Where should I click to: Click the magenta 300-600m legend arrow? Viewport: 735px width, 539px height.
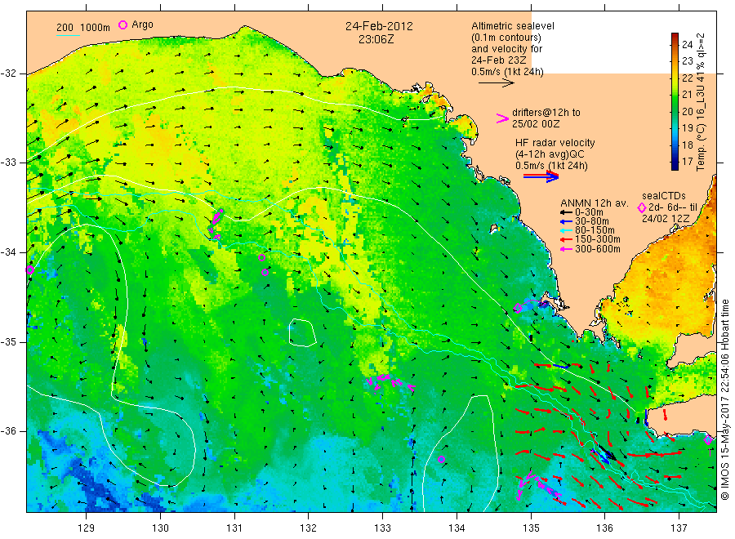coord(566,249)
